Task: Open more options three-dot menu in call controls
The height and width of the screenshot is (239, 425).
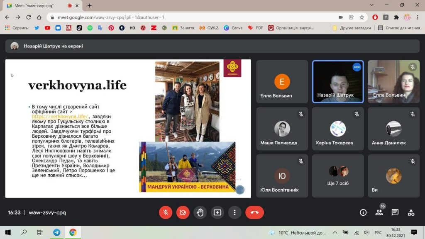Action: (x=234, y=212)
